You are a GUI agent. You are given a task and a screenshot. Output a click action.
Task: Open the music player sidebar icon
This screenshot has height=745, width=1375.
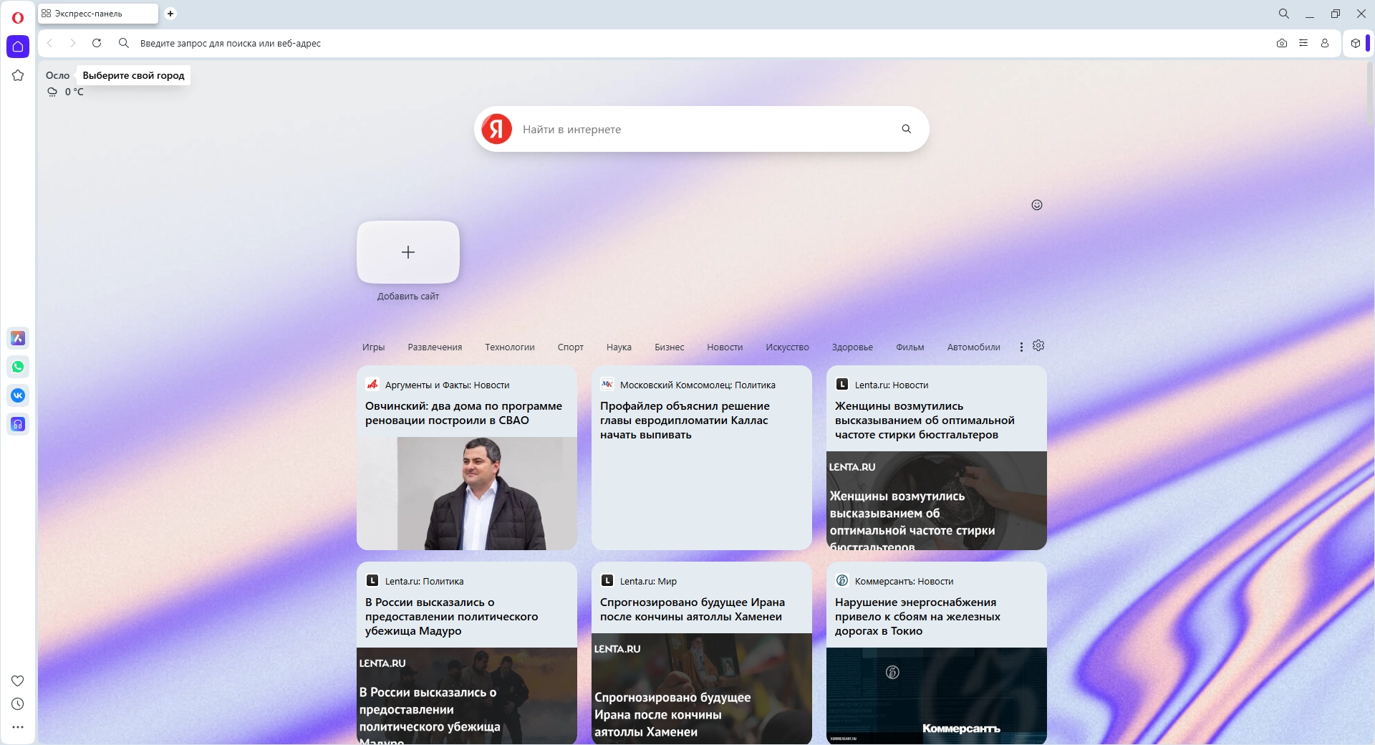18,424
